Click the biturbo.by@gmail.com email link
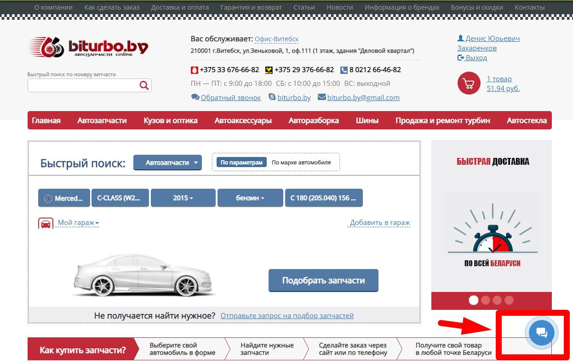The height and width of the screenshot is (364, 573). 363,98
